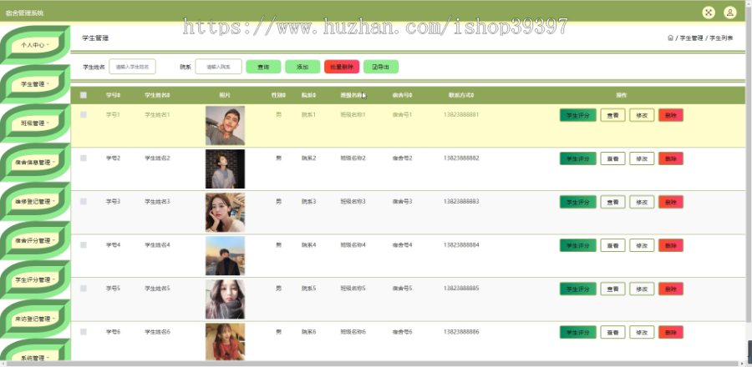This screenshot has width=752, height=367.
Task: Sort the table by 学号 column
Action: [x=113, y=95]
